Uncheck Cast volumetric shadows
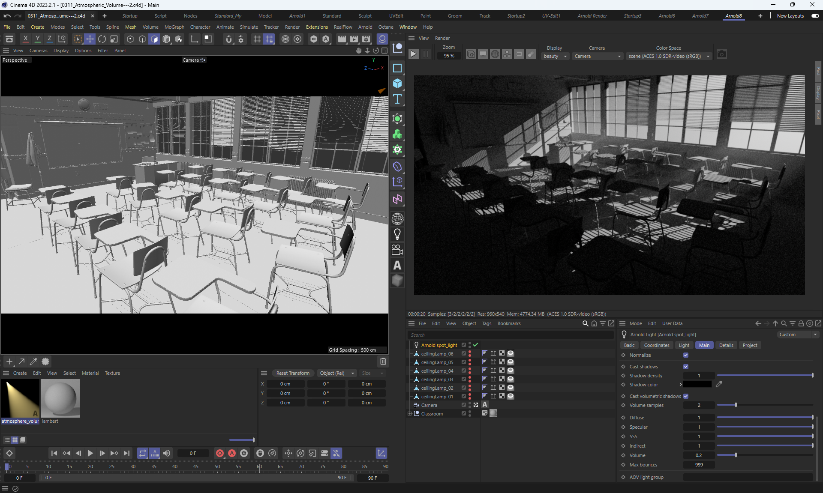Image resolution: width=823 pixels, height=493 pixels. coord(686,396)
